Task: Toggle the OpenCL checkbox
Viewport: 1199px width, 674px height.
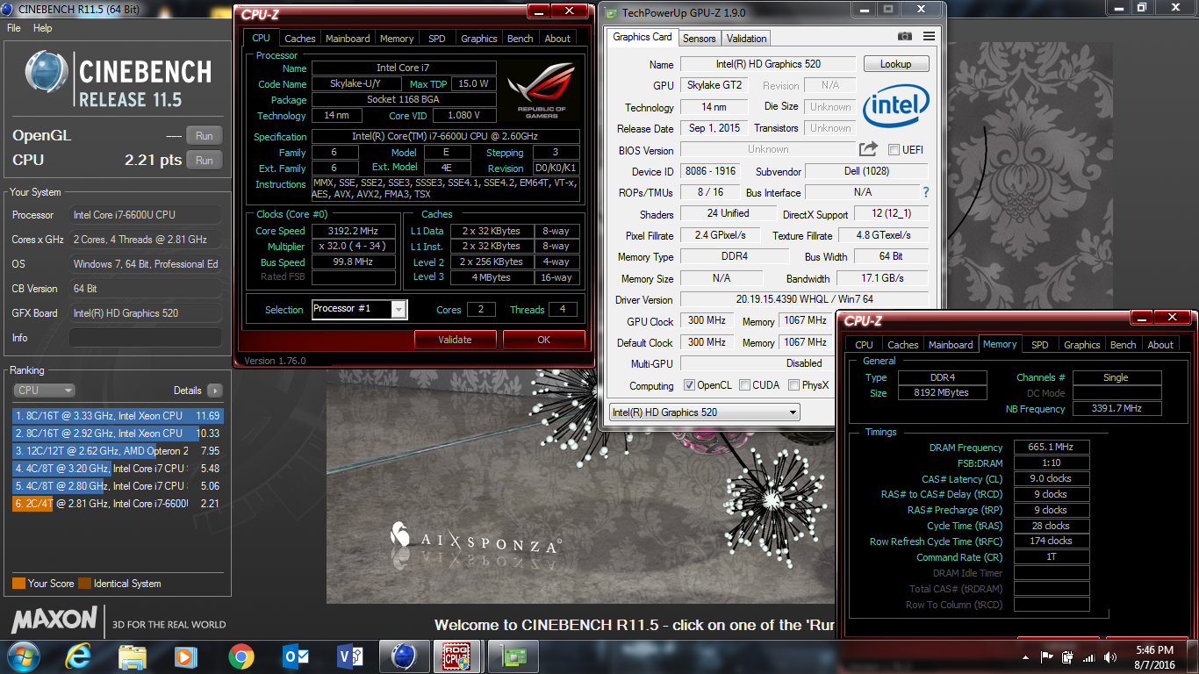Action: pos(690,385)
